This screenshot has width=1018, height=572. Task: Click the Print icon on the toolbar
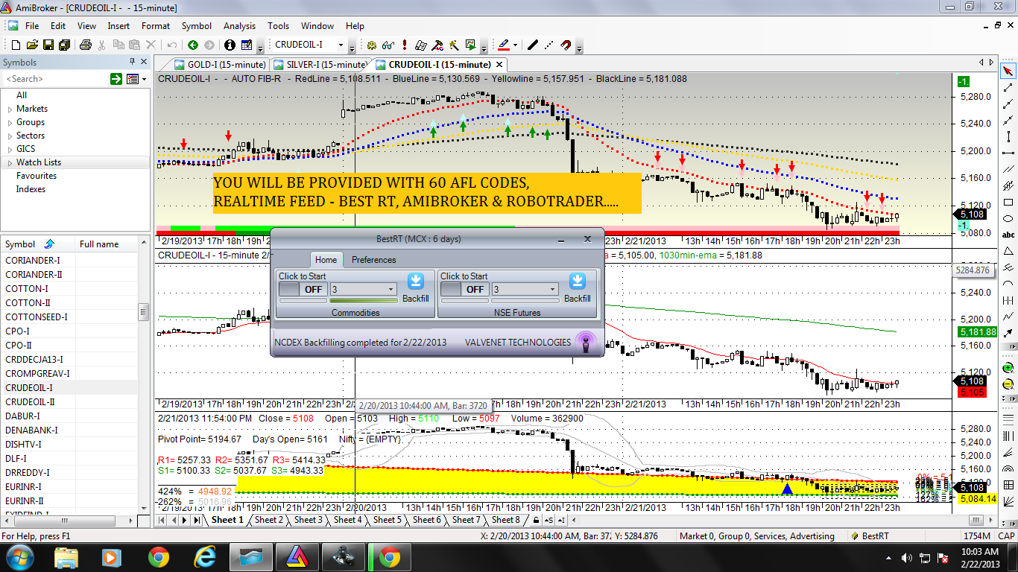click(85, 44)
